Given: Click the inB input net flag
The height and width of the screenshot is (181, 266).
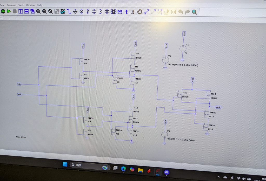Looking at the screenshot, I should pyautogui.click(x=19, y=94).
